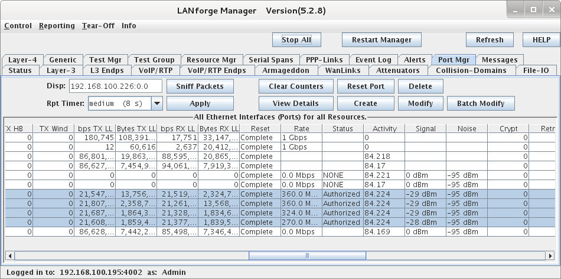Click Clear Counters
The height and width of the screenshot is (279, 561).
tap(296, 86)
